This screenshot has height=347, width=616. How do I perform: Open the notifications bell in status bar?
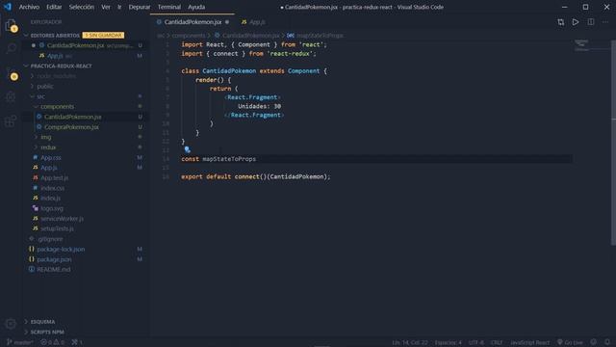pos(607,342)
